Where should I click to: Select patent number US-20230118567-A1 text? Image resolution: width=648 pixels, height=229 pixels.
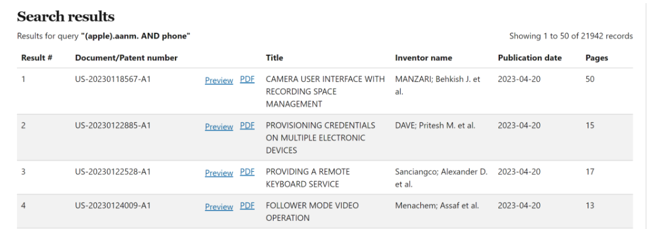click(x=113, y=79)
